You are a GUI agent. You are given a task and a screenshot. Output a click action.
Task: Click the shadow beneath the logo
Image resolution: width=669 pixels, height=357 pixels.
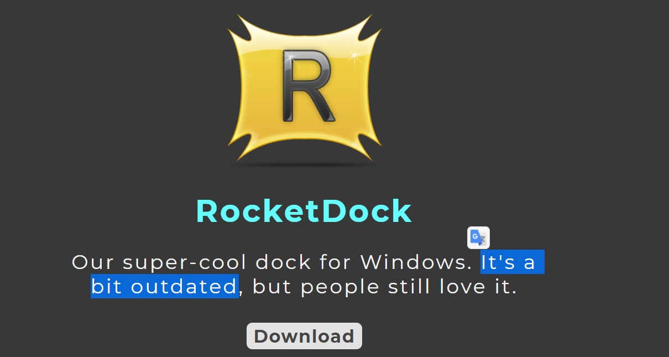pos(304,164)
